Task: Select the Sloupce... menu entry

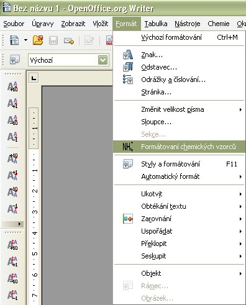Action: pyautogui.click(x=180, y=122)
